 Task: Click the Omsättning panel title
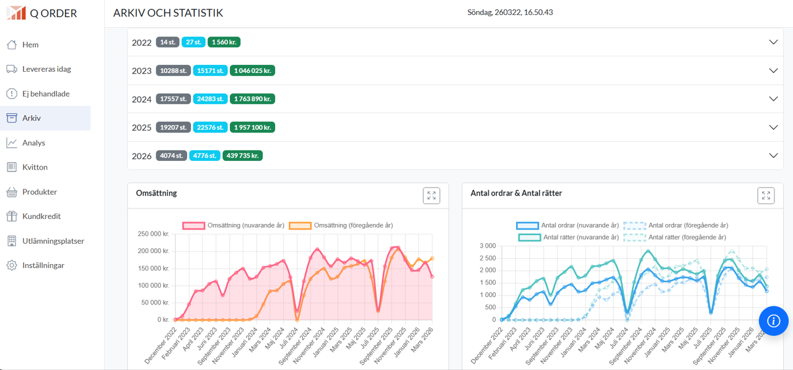[x=157, y=193]
